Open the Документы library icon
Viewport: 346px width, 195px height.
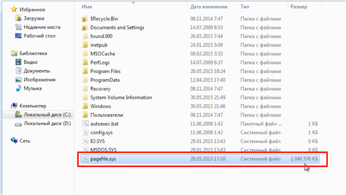point(18,71)
